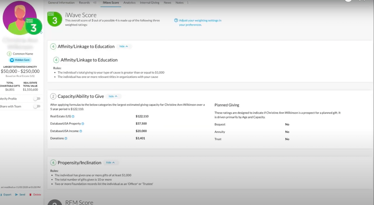Click the $50,000 - $250,000 capacity range
374x205 pixels.
point(20,71)
